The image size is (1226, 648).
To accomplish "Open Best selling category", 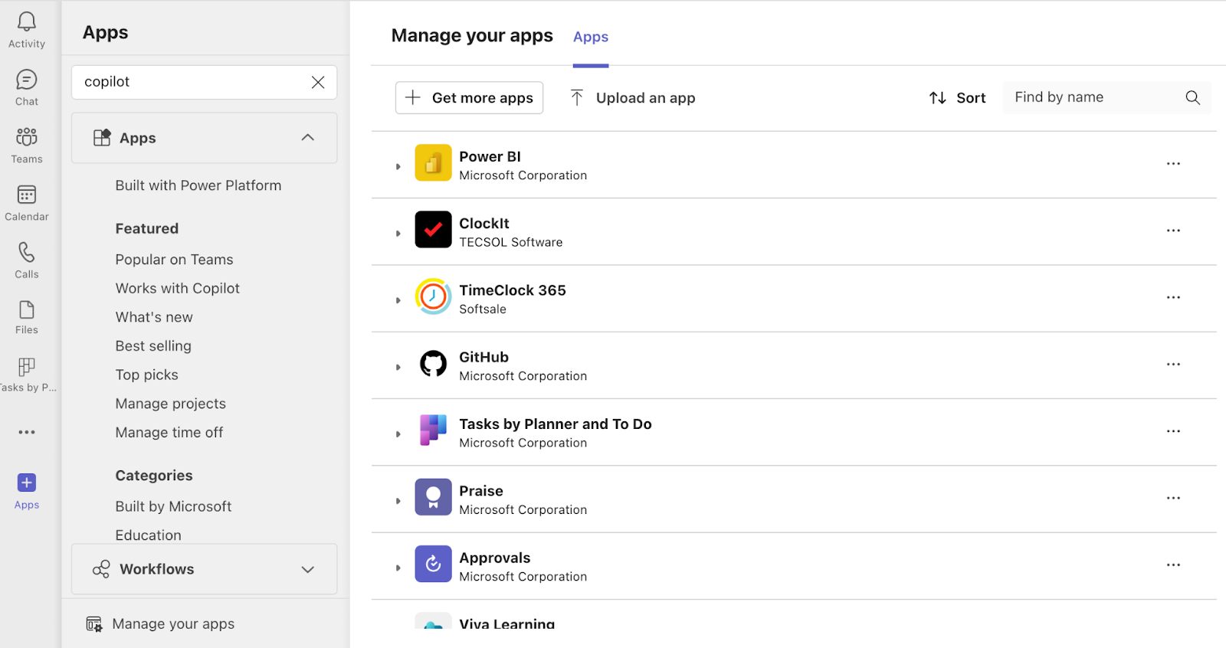I will point(153,346).
